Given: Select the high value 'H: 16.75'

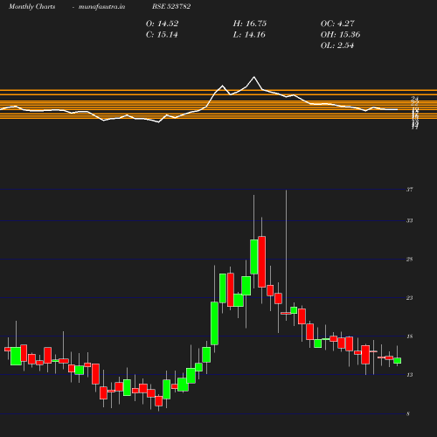Looking at the screenshot, I should coord(250,24).
